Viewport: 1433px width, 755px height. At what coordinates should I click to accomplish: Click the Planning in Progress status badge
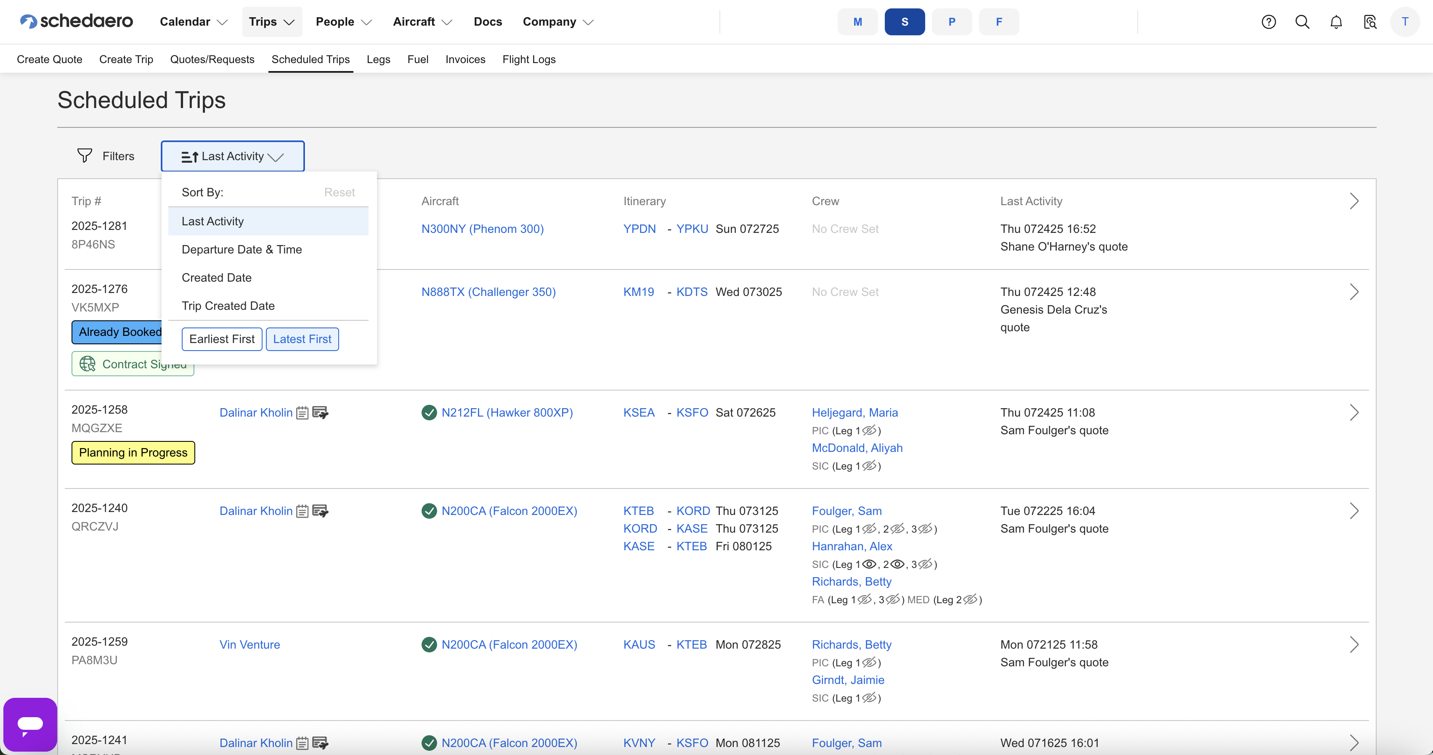[133, 453]
